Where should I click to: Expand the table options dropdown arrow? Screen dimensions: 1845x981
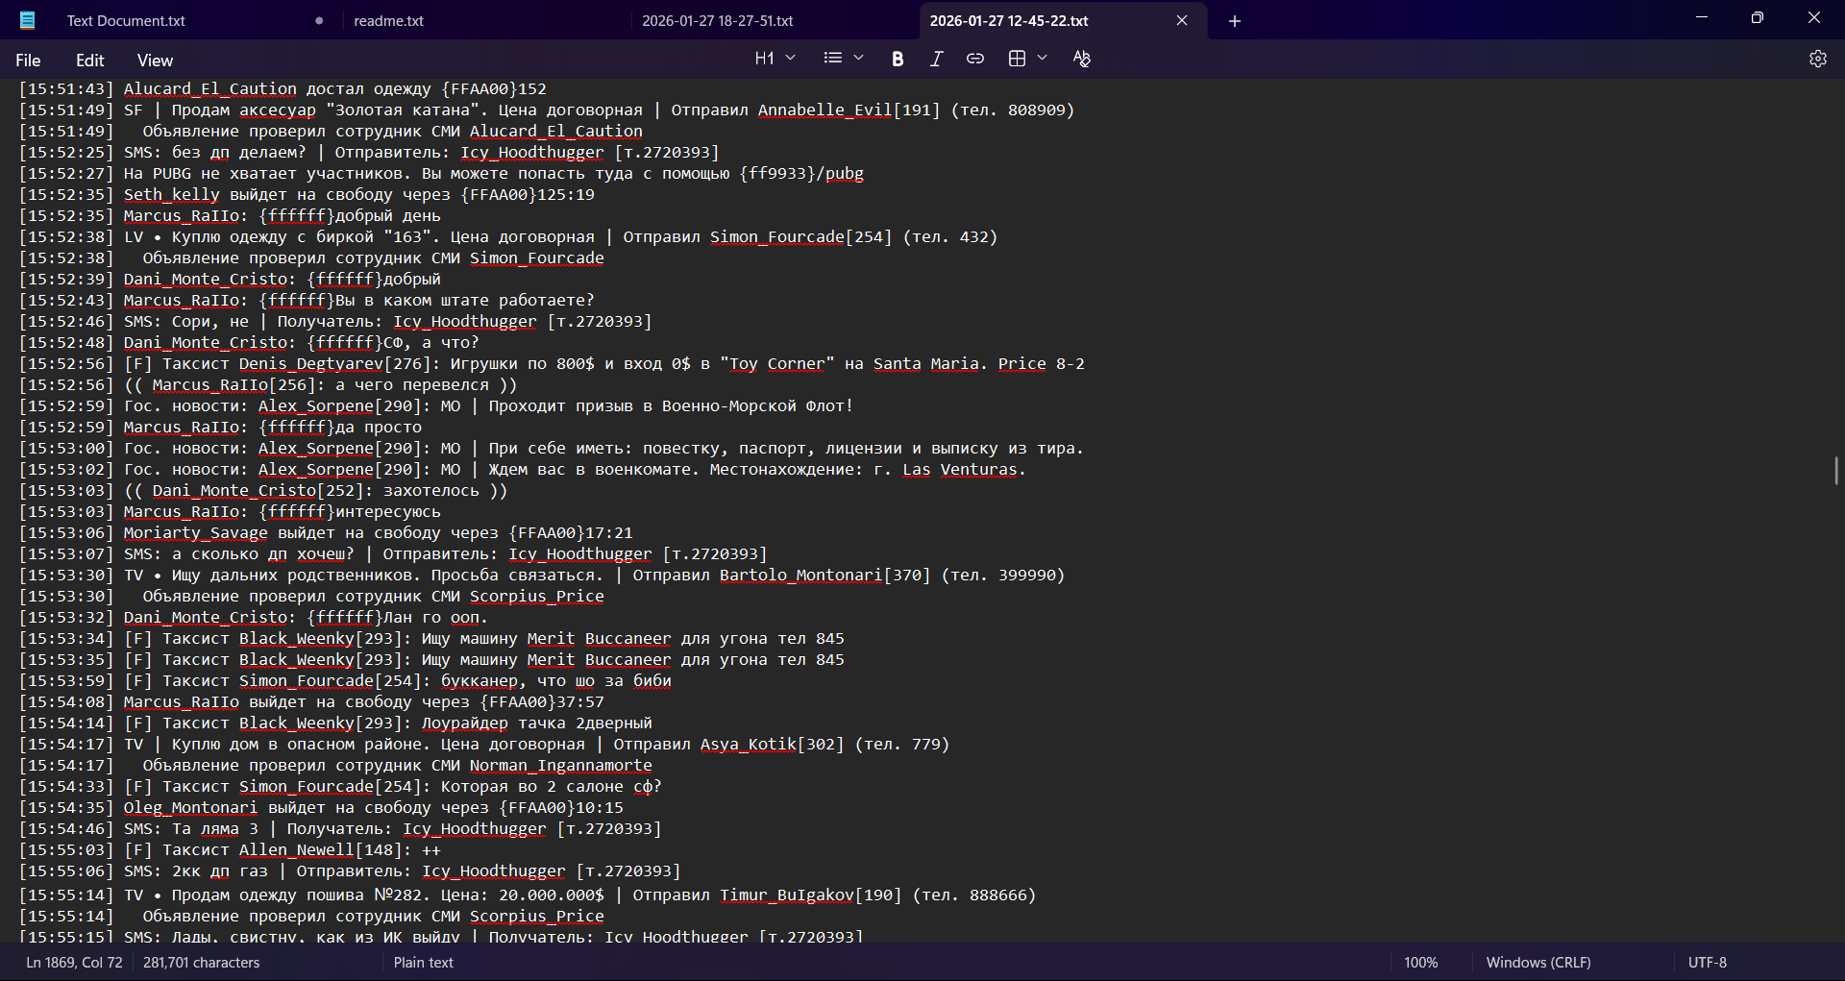(1043, 59)
